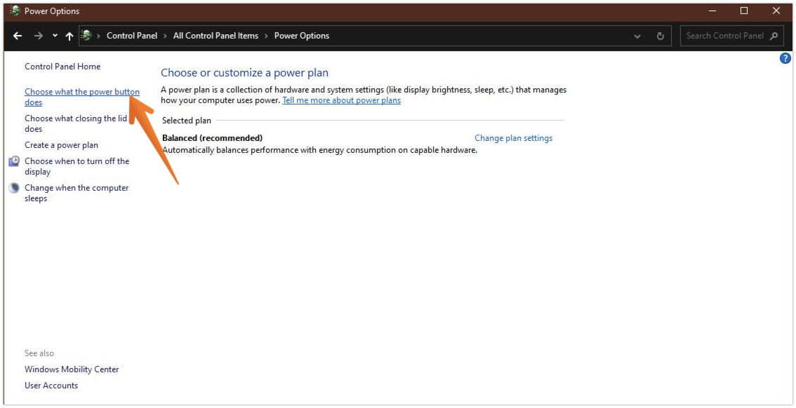Click the moon icon beside computer sleeps
The height and width of the screenshot is (408, 796).
click(x=14, y=188)
